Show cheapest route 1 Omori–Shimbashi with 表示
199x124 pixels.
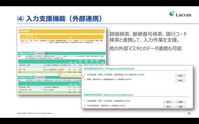180,76
